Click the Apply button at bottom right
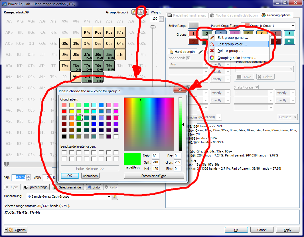The width and height of the screenshot is (304, 237). [x=287, y=230]
